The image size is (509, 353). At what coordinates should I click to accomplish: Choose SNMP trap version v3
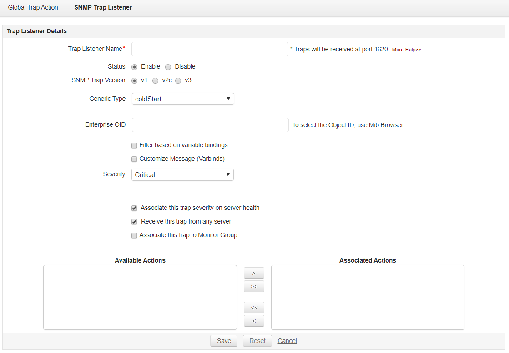178,80
